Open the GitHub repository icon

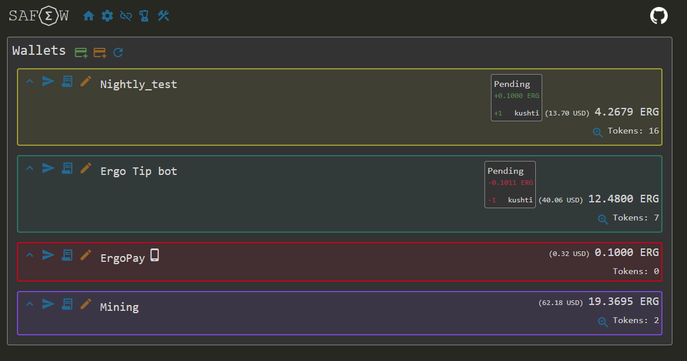point(658,16)
